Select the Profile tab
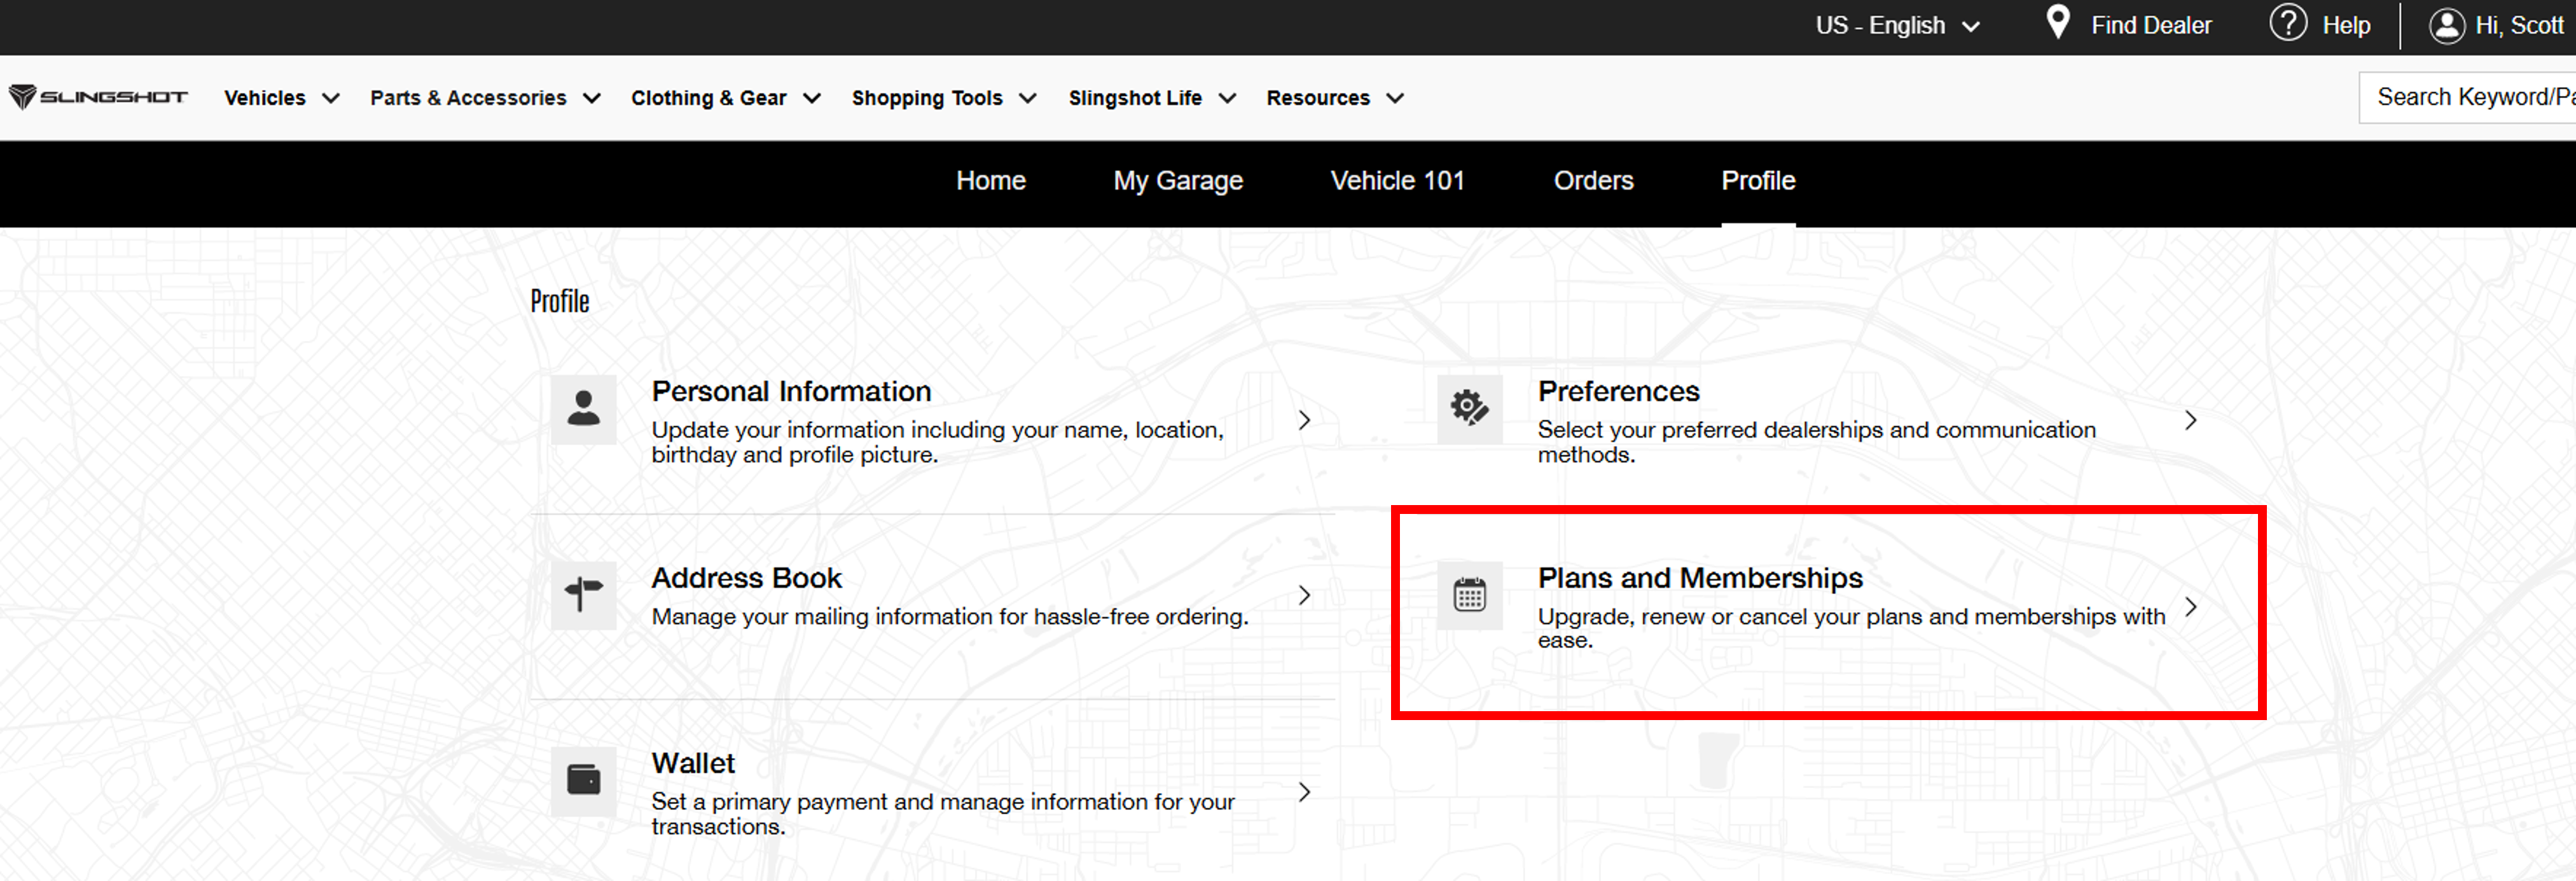The image size is (2576, 881). [1758, 181]
